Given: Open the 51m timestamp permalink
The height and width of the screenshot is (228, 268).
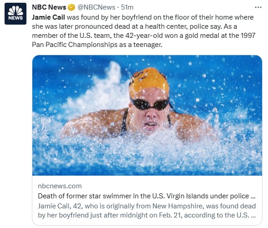Looking at the screenshot, I should click(x=127, y=7).
